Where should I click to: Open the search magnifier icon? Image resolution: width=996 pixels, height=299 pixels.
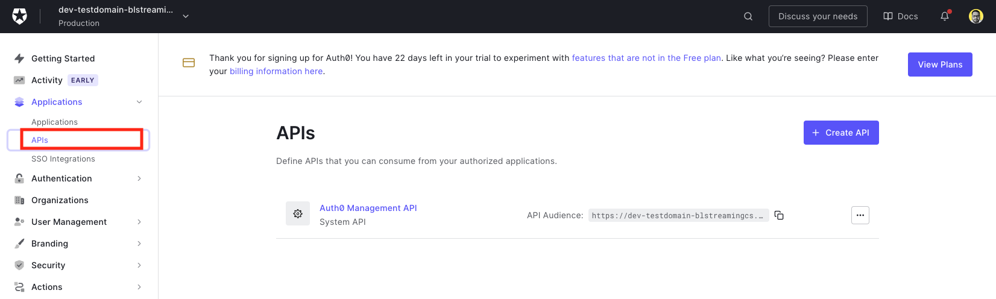[748, 16]
